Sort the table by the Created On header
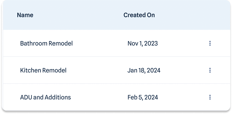 tap(139, 15)
